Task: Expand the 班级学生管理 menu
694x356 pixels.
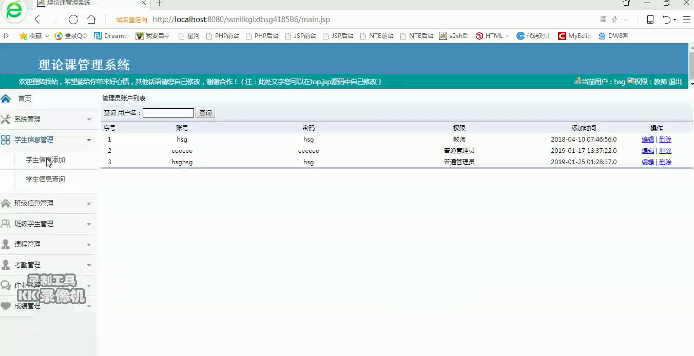Action: (x=49, y=224)
